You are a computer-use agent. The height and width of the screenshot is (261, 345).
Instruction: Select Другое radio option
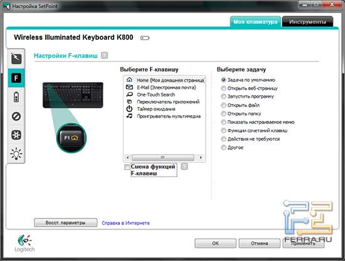click(223, 148)
